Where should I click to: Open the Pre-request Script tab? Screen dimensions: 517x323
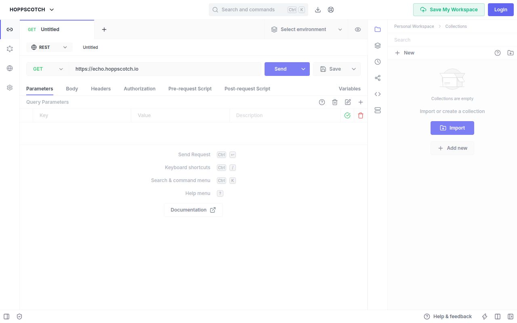tap(190, 89)
